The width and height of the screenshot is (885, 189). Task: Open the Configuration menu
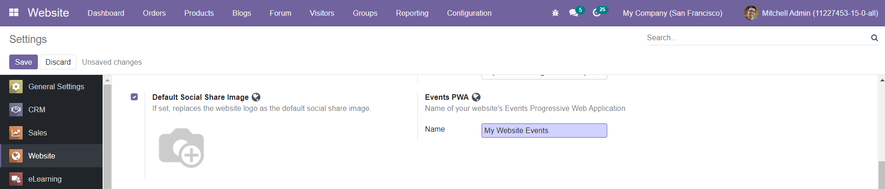(469, 13)
